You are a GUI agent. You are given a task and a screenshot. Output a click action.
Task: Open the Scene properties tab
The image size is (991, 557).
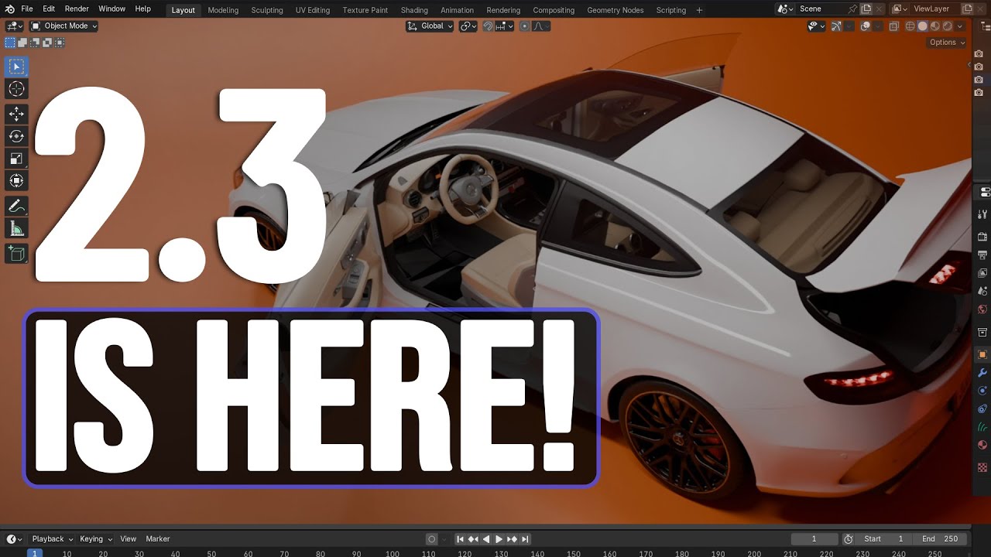982,291
